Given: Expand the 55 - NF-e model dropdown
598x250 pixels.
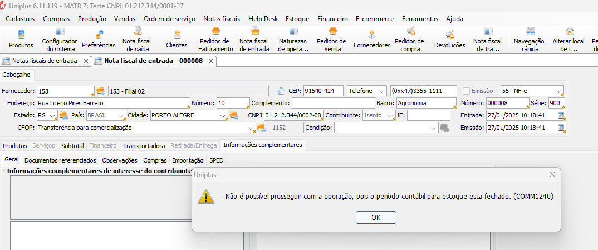Looking at the screenshot, I should coord(558,91).
